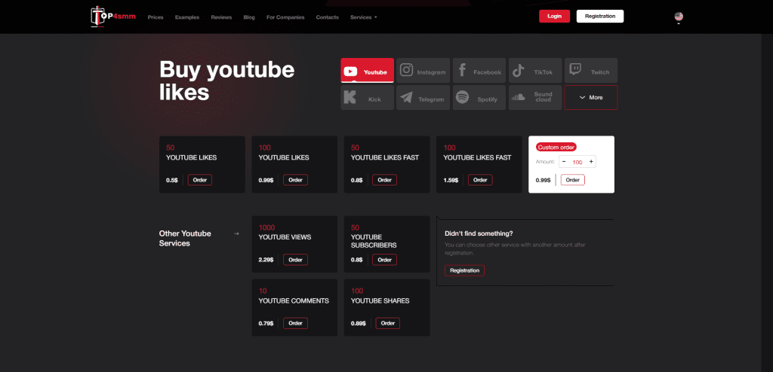
Task: Open the Contacts page
Action: pos(328,17)
